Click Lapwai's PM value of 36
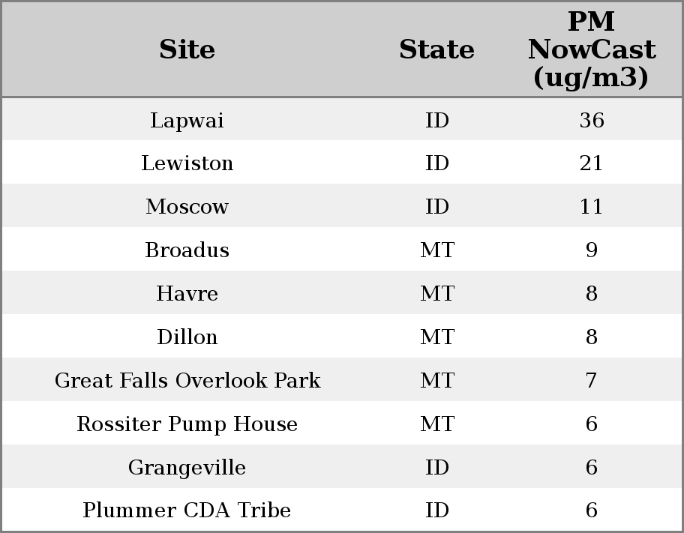The image size is (684, 533). click(x=591, y=121)
